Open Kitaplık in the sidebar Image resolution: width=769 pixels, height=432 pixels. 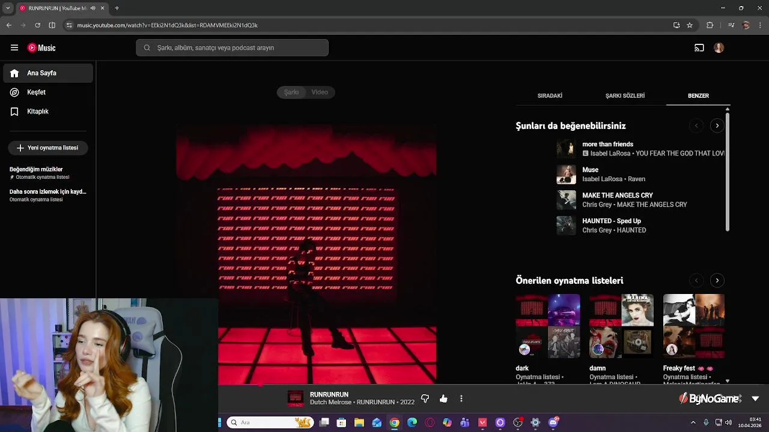pos(48,112)
